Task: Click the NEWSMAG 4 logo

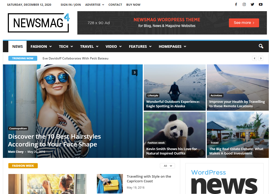Action: coord(38,23)
